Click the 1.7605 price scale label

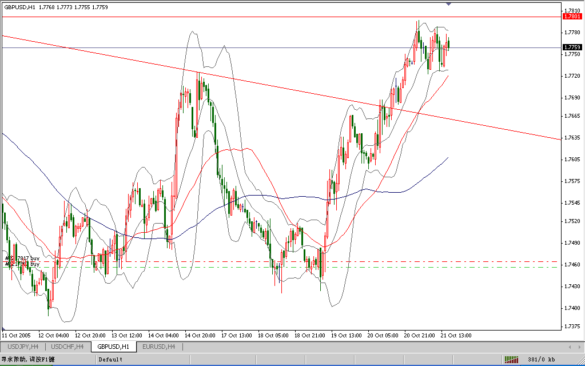coord(572,160)
